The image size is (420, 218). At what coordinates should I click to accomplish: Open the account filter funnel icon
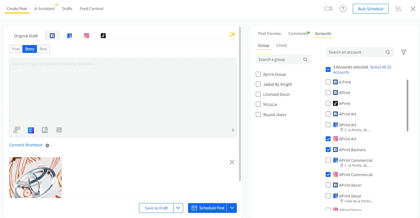pyautogui.click(x=403, y=52)
